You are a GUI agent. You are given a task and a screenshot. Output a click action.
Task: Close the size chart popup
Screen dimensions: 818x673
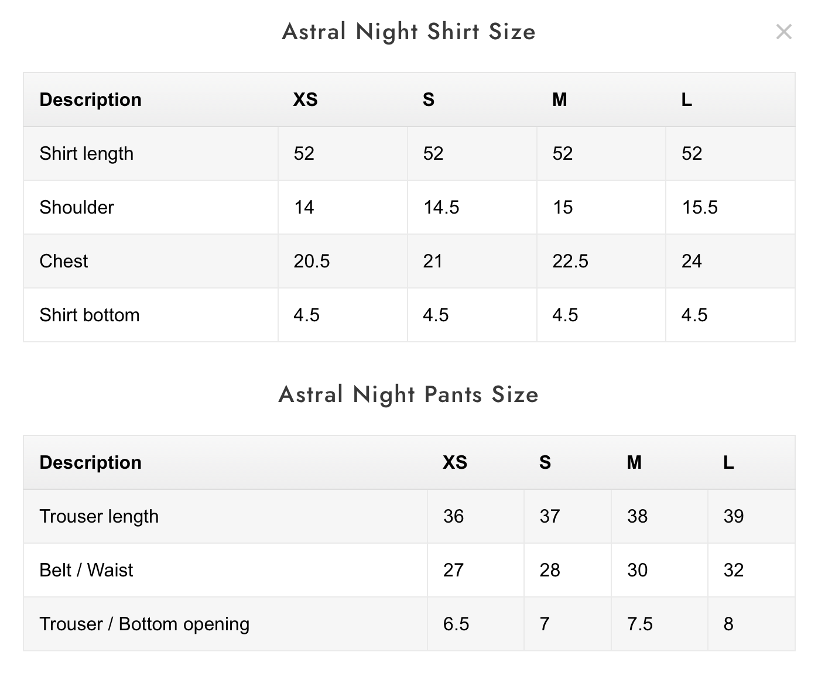tap(783, 32)
